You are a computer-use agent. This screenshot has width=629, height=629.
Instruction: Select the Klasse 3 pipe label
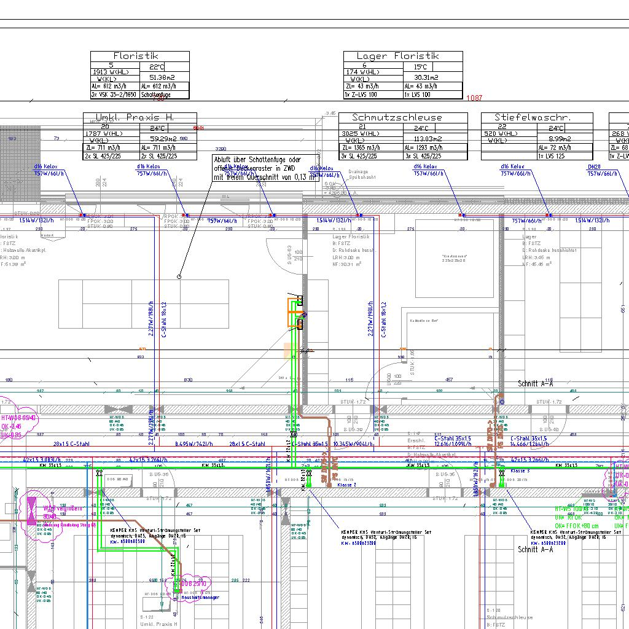520,471
